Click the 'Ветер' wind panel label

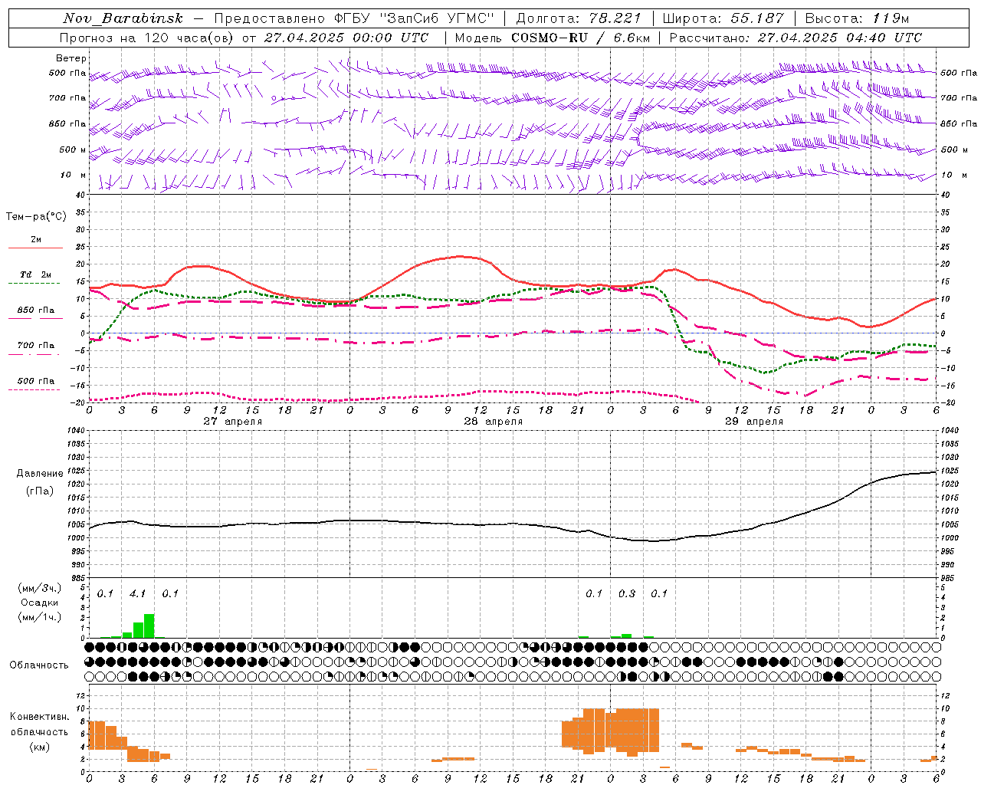(x=71, y=58)
